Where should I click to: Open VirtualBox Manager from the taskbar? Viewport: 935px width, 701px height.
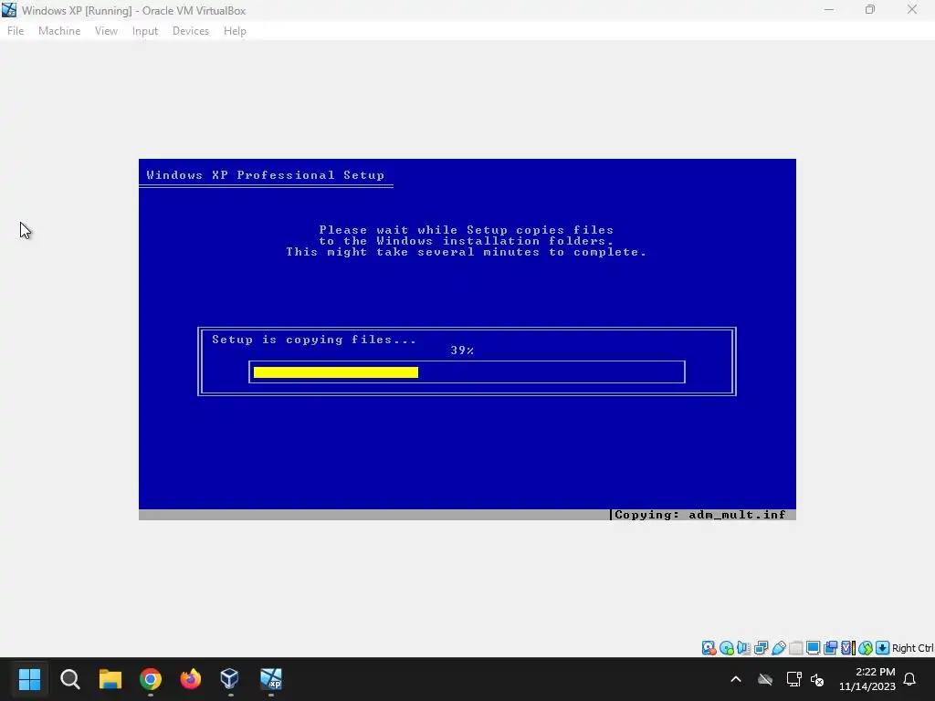click(x=230, y=679)
